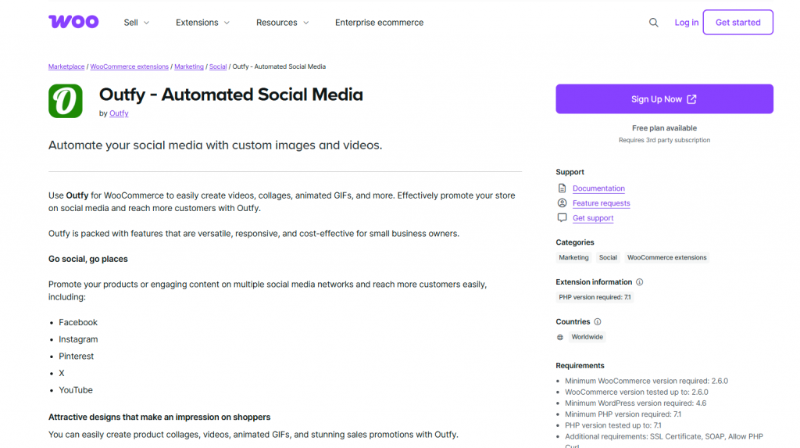Viewport: 800px width, 448px height.
Task: Go to Marketing breadcrumb link
Action: click(189, 66)
